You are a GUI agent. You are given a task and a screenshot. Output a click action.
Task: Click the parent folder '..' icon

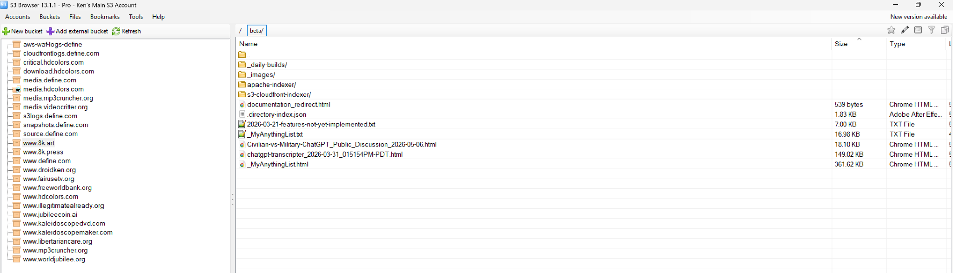[242, 54]
